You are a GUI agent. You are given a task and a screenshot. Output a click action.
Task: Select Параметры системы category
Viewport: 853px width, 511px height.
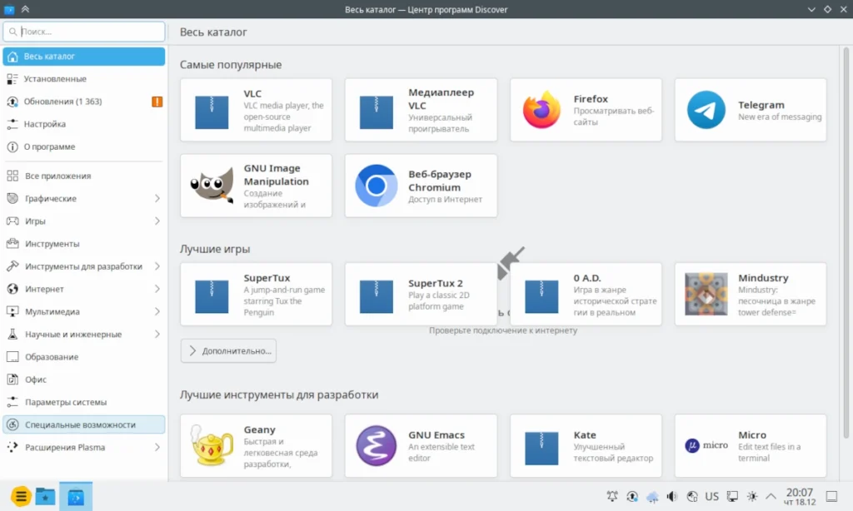84,402
